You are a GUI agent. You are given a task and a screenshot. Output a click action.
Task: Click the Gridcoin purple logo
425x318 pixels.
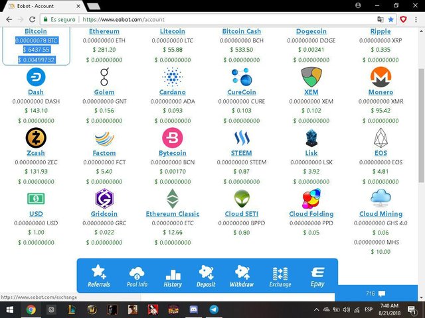coord(104,199)
